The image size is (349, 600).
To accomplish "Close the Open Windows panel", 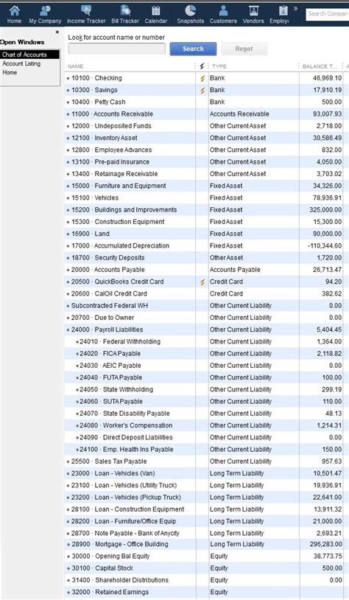I will (57, 32).
